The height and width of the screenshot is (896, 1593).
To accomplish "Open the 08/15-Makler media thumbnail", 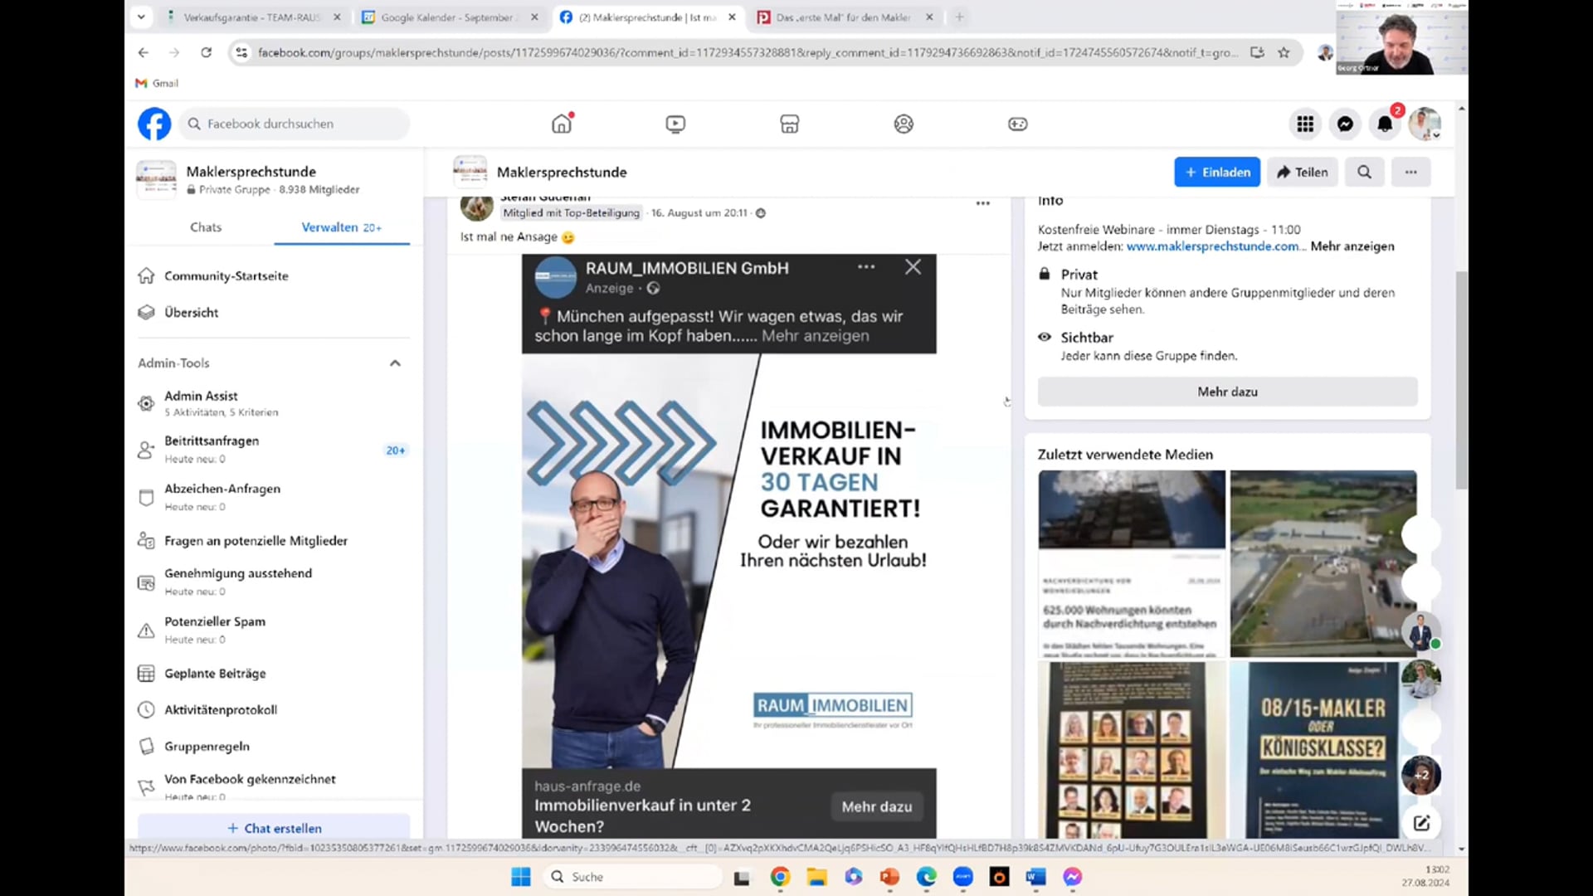I will (x=1323, y=750).
